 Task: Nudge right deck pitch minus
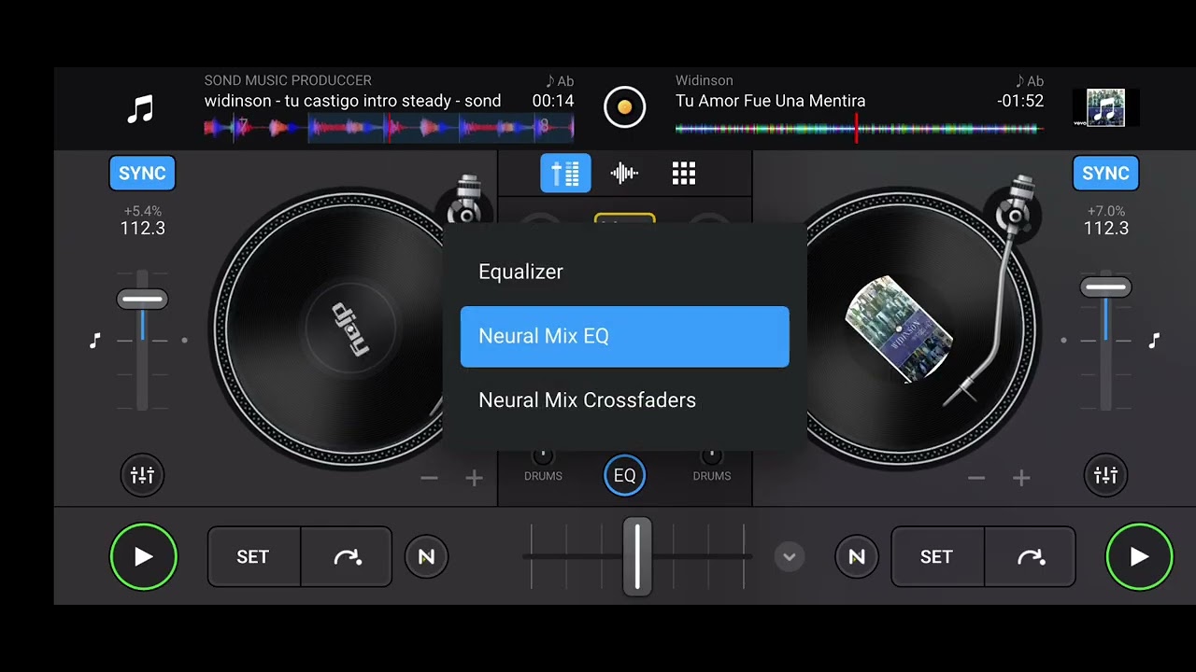pos(976,479)
